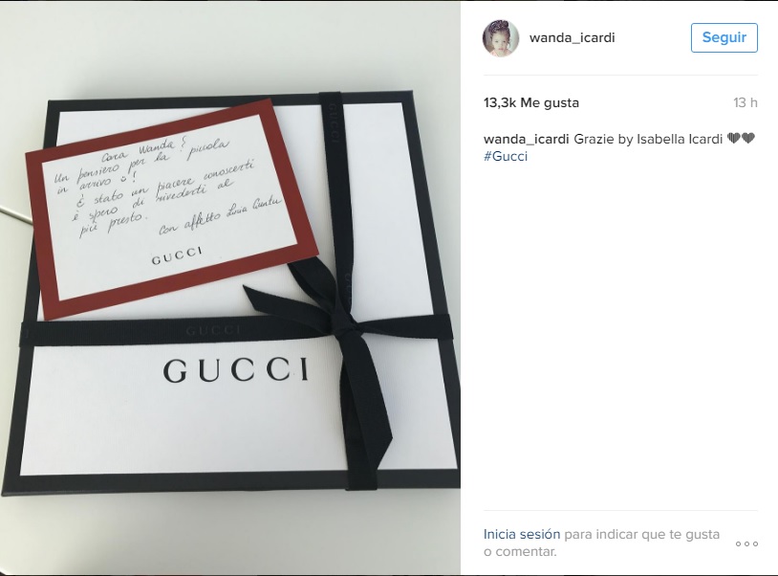This screenshot has width=778, height=576.
Task: Select the caption text Grazie by Isabella Icardi
Action: tap(648, 139)
